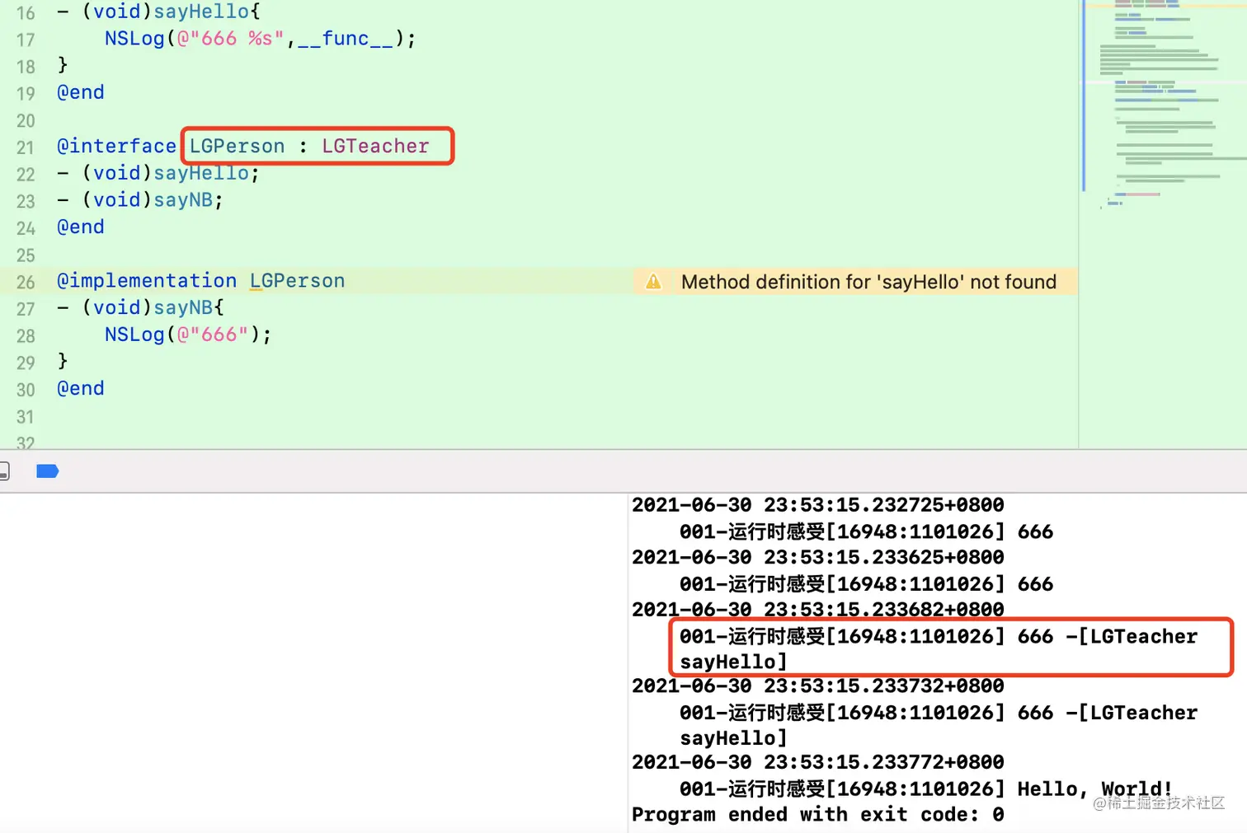Click the @end keyword on line 30

[x=81, y=388]
